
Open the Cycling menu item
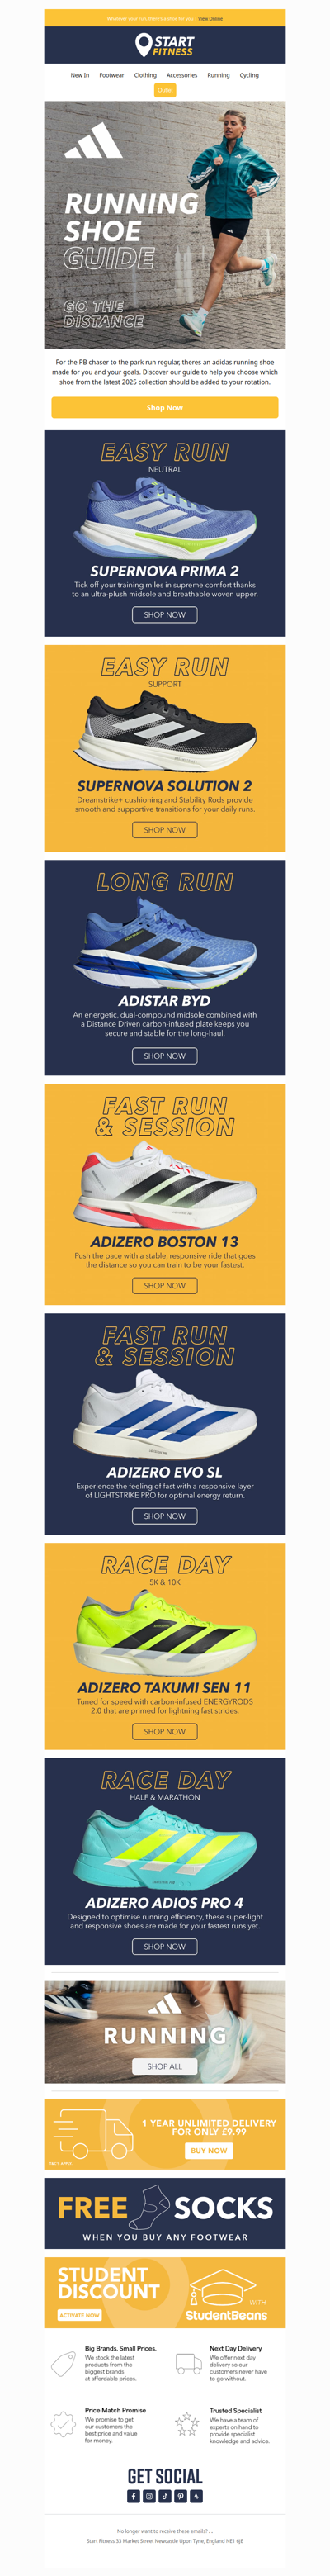249,75
